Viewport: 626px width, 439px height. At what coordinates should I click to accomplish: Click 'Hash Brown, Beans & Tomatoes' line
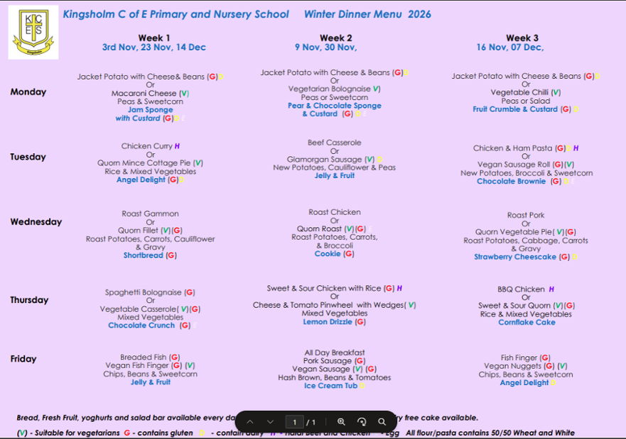(x=335, y=377)
